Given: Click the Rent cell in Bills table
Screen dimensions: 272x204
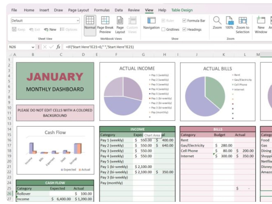Looking at the screenshot, I should click(197, 140).
